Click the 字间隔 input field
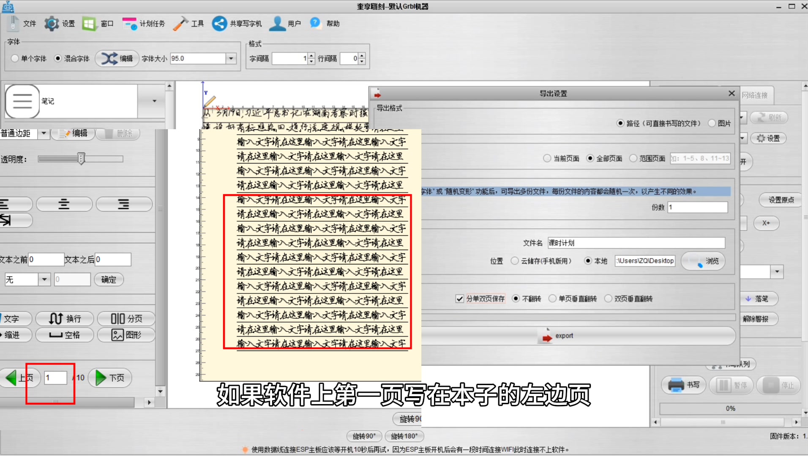808x456 pixels. pyautogui.click(x=289, y=58)
